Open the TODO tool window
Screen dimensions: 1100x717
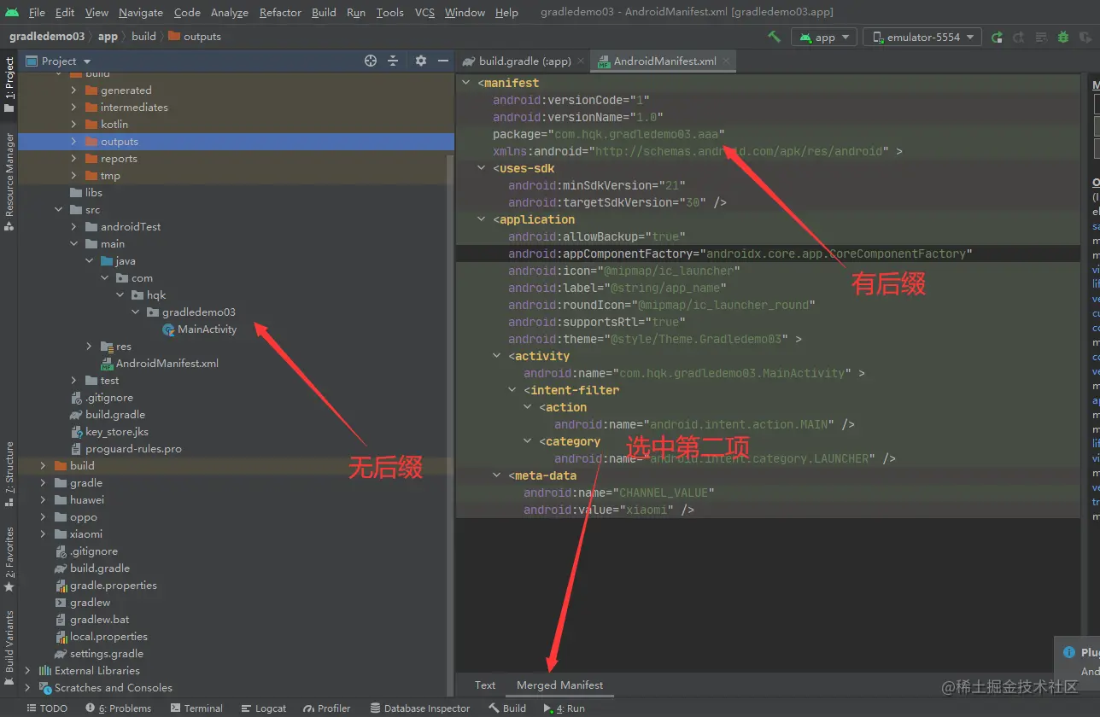pos(47,708)
